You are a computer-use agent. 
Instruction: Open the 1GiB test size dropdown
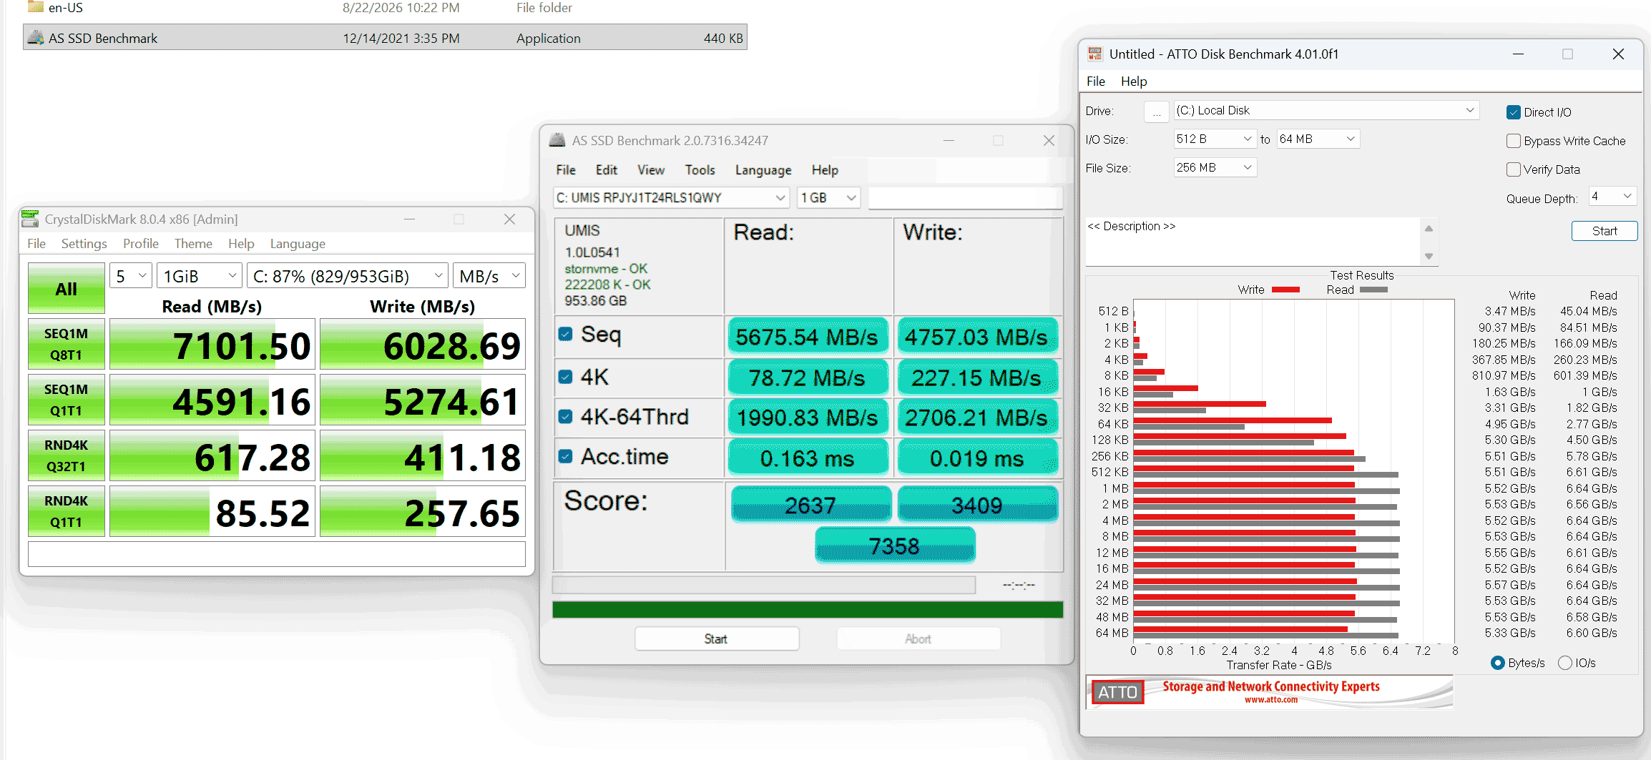click(x=200, y=276)
